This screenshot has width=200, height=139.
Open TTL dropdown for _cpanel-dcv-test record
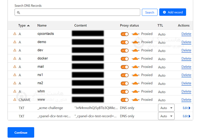click(166, 116)
